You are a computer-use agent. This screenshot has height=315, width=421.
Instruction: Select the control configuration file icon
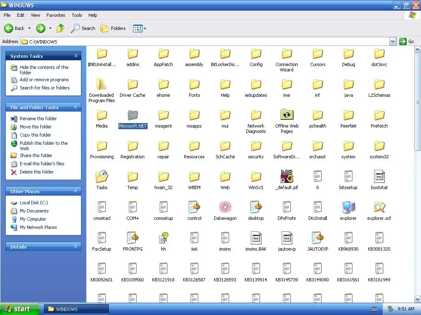(x=194, y=207)
